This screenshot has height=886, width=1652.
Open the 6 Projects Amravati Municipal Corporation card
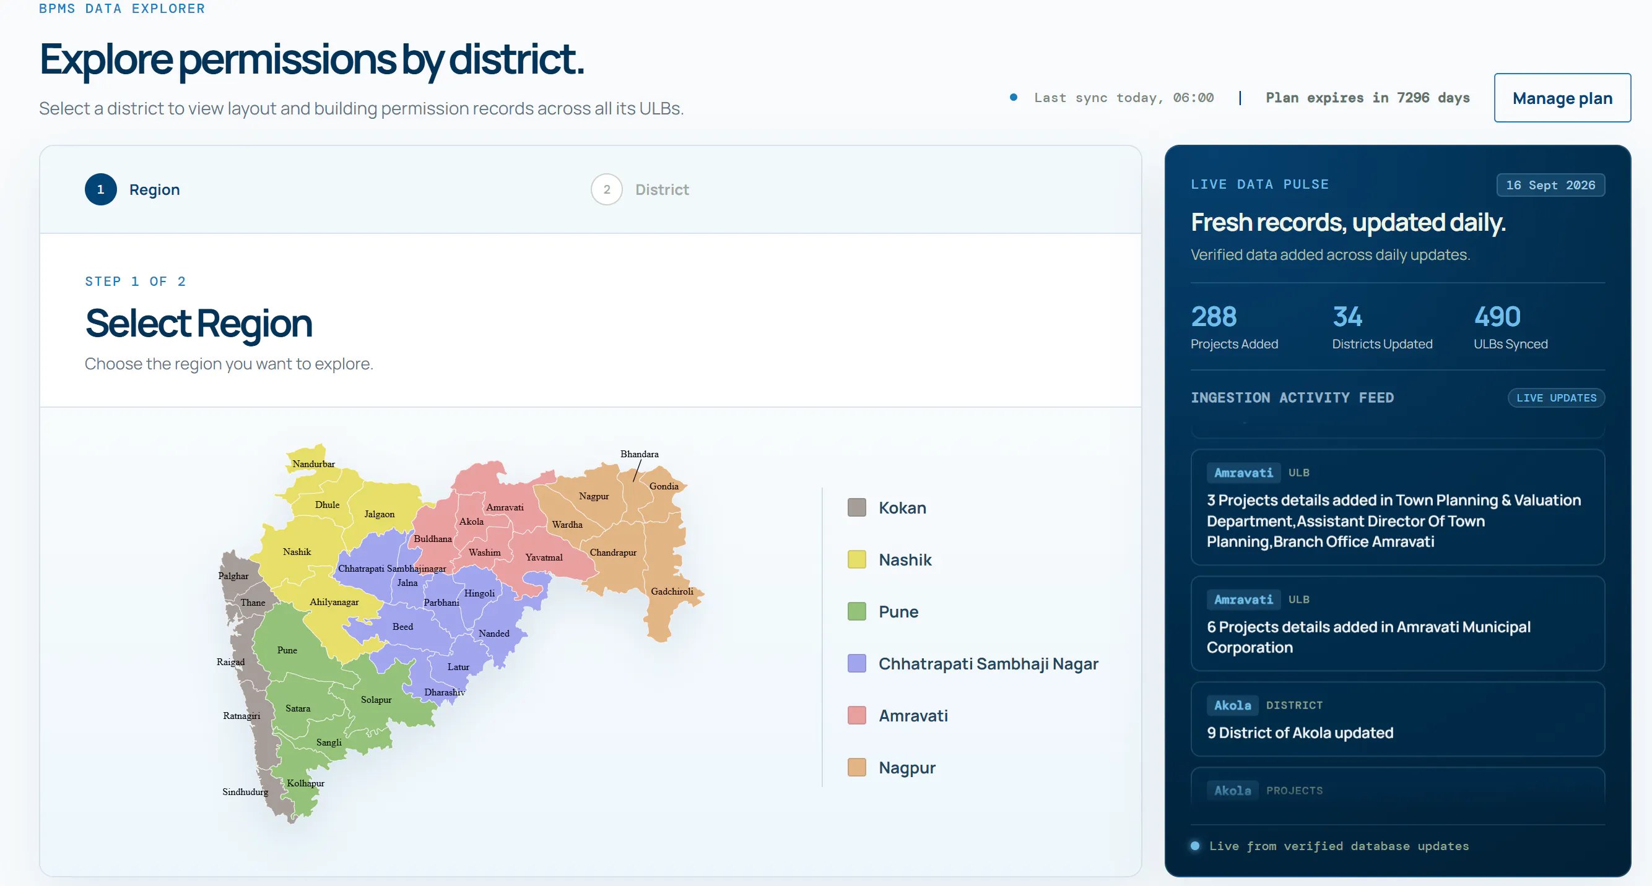point(1398,624)
